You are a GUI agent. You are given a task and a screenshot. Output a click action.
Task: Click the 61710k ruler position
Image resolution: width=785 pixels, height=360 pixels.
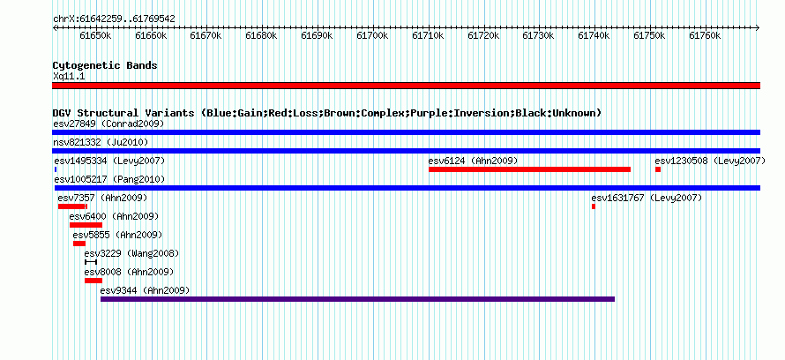(428, 35)
